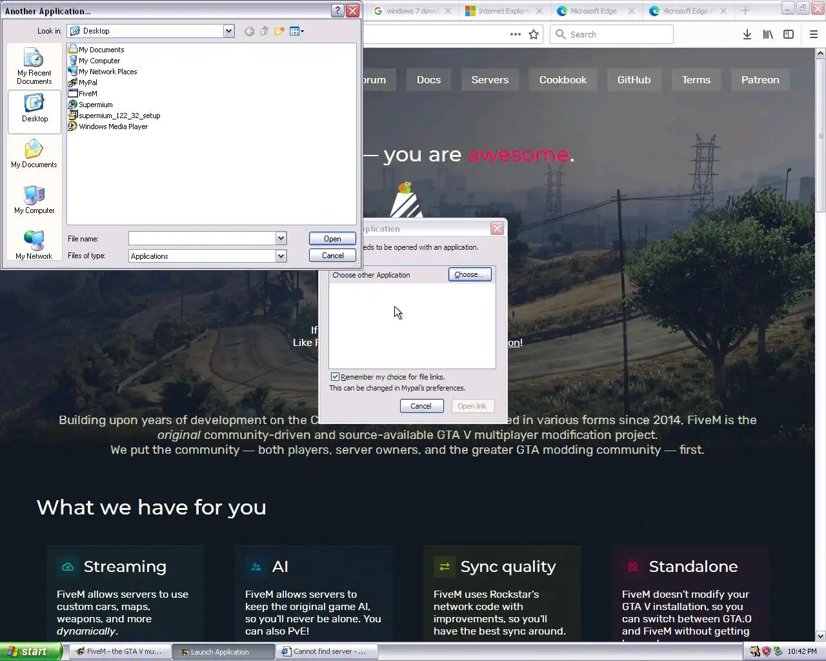Viewport: 826px width, 661px height.
Task: Open the view menu icon in the file dialog
Action: (297, 31)
